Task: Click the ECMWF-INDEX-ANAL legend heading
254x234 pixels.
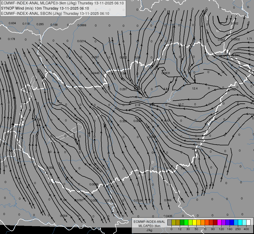Action: tap(149, 222)
